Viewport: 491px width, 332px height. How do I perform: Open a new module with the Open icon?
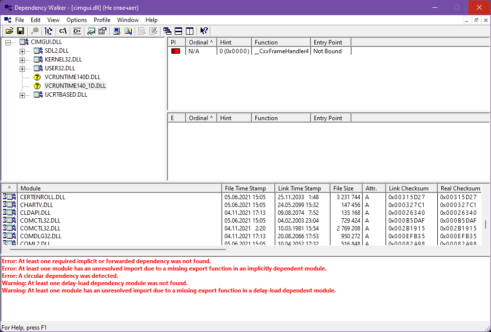pyautogui.click(x=9, y=31)
